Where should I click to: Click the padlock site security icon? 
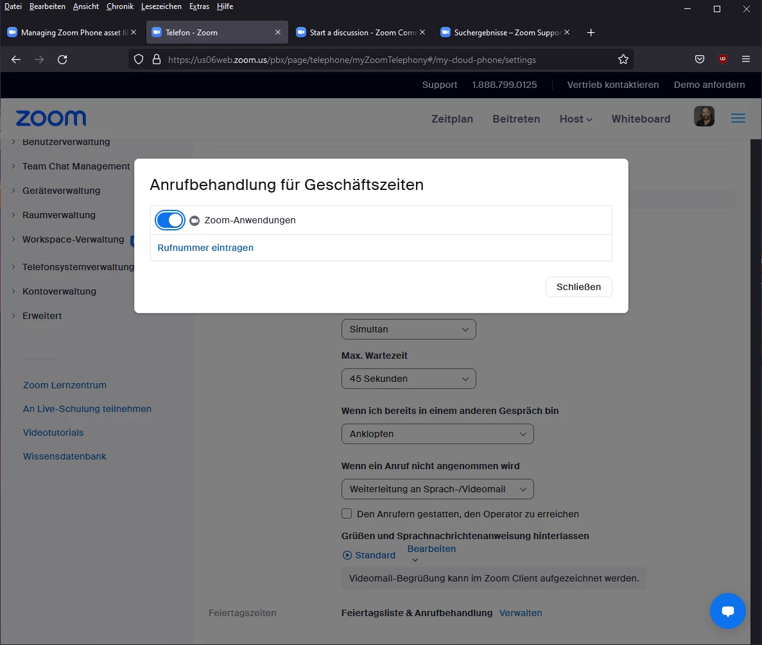point(157,59)
